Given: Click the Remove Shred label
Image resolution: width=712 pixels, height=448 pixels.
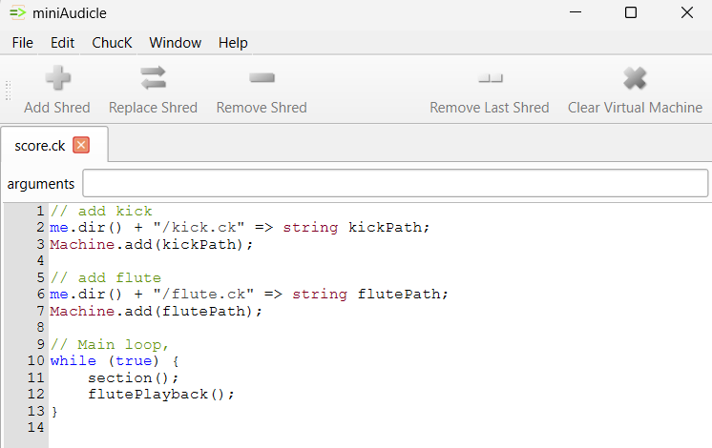Looking at the screenshot, I should coord(262,108).
